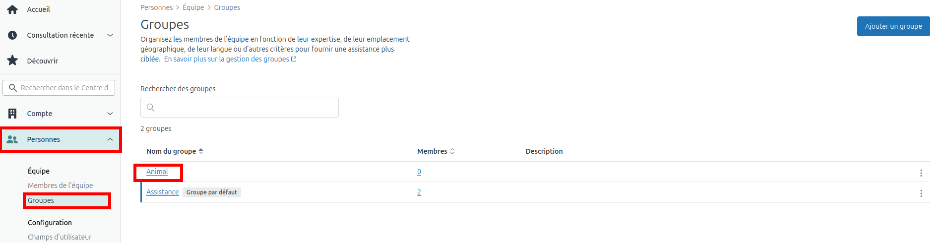Image resolution: width=949 pixels, height=243 pixels.
Task: Open the Animal group options menu
Action: 921,173
